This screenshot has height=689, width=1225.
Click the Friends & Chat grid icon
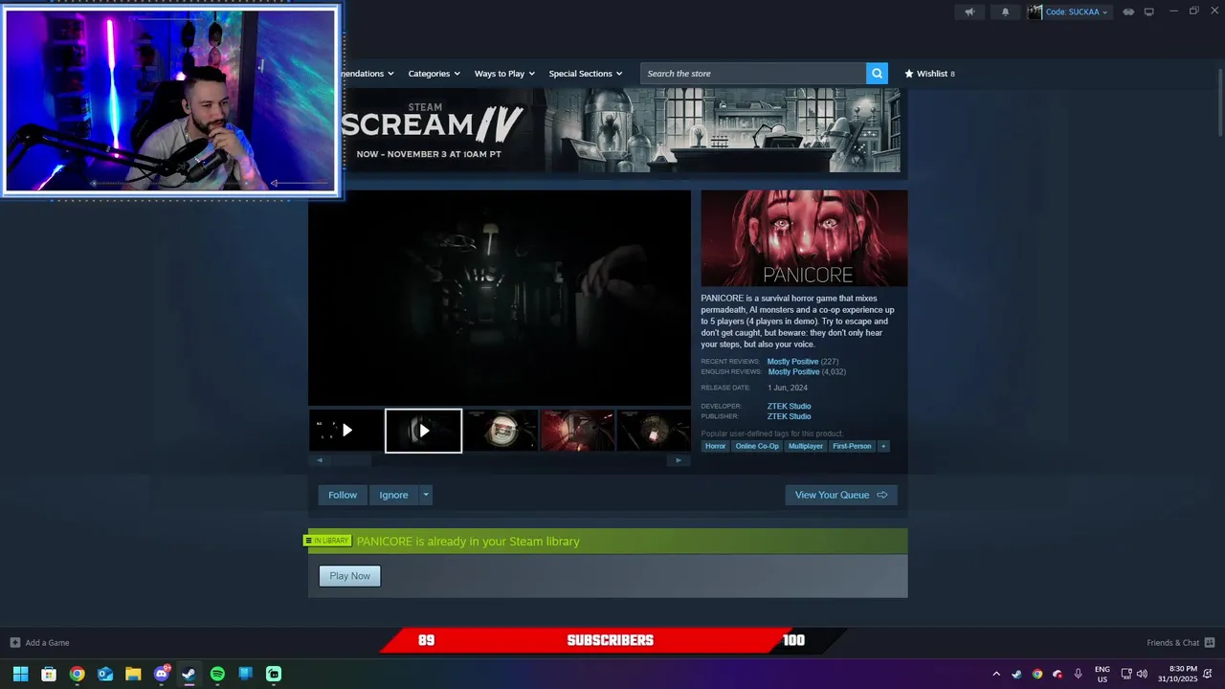(1210, 643)
